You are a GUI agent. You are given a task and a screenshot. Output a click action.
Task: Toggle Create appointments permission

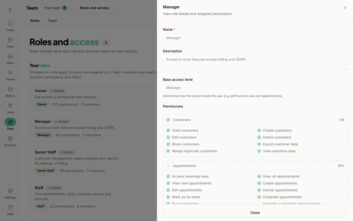click(259, 183)
